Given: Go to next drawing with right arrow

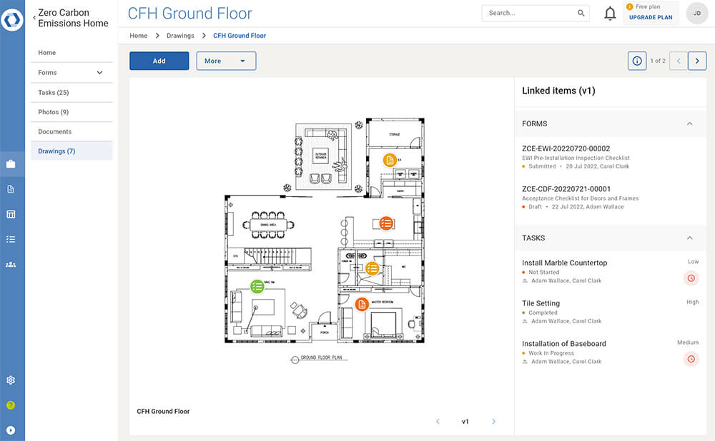Looking at the screenshot, I should tap(697, 61).
